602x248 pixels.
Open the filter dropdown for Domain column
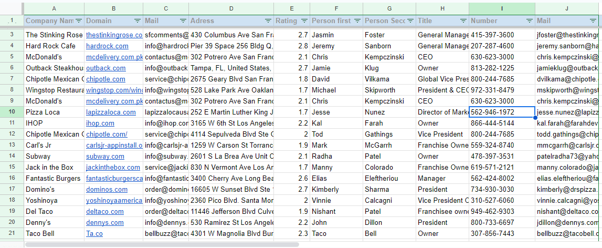click(138, 21)
